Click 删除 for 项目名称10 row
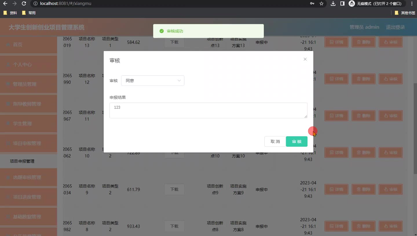Screen dimensions: 417x236 point(363,152)
